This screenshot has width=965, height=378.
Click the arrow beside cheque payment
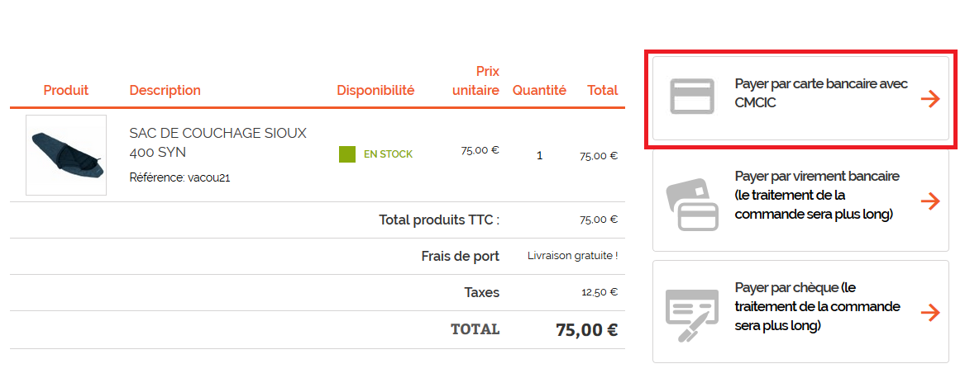[x=930, y=313]
